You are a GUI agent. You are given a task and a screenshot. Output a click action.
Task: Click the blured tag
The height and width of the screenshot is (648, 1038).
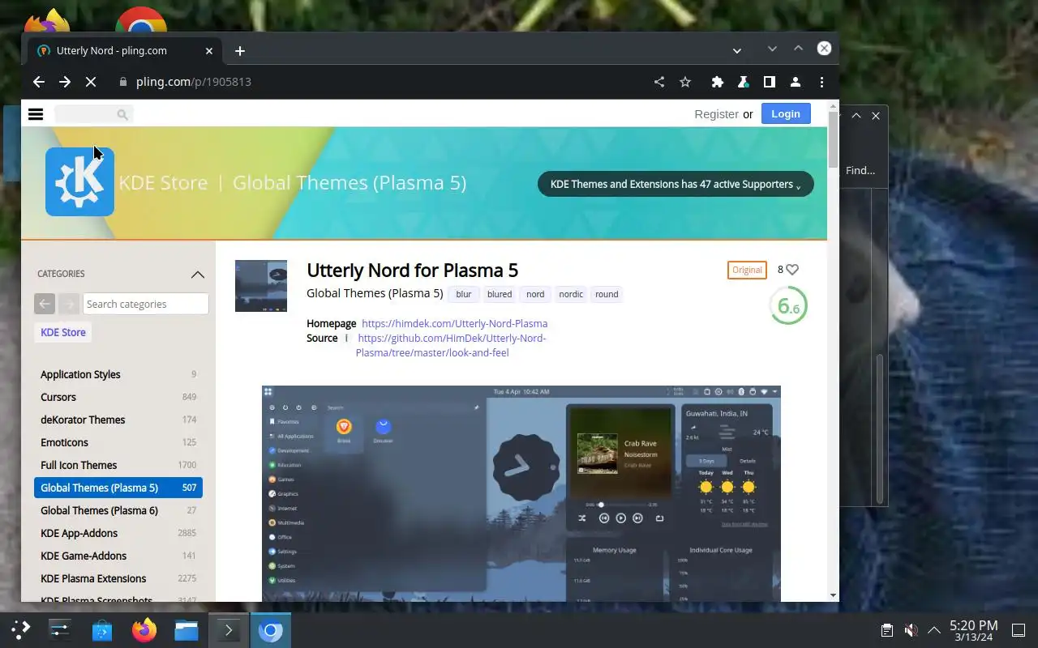[500, 294]
